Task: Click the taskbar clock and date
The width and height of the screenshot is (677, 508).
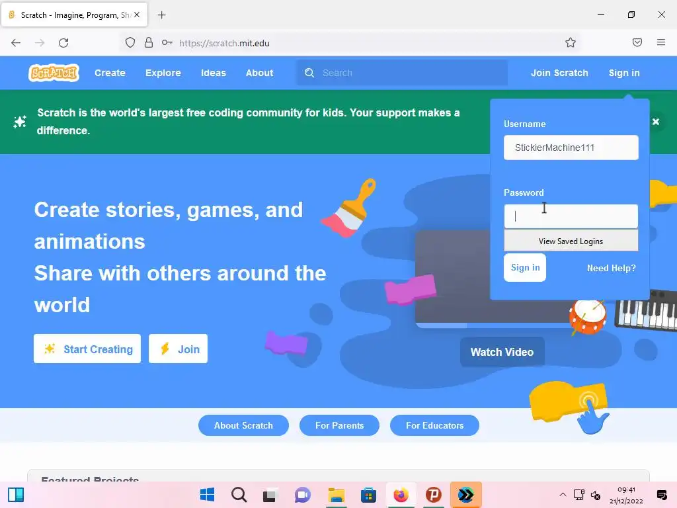Action: point(626,495)
